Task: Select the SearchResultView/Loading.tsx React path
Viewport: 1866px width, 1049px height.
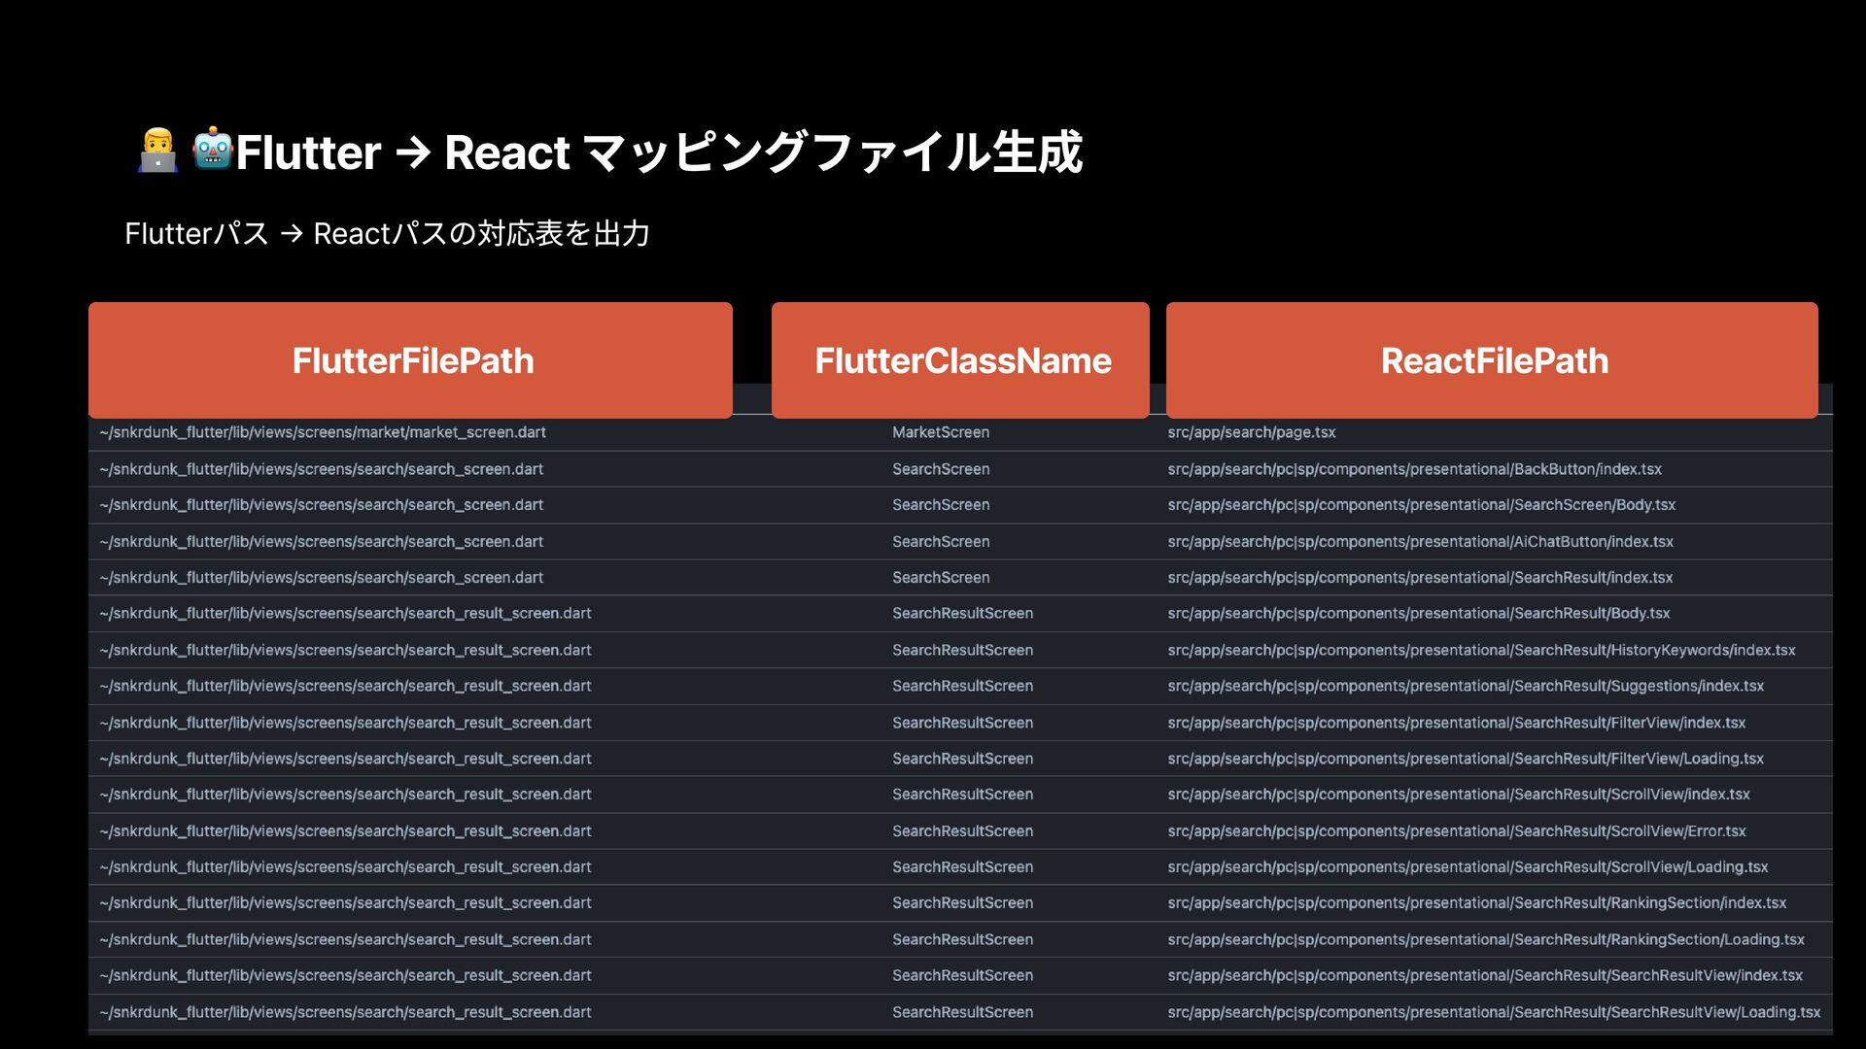Action: point(1494,1013)
